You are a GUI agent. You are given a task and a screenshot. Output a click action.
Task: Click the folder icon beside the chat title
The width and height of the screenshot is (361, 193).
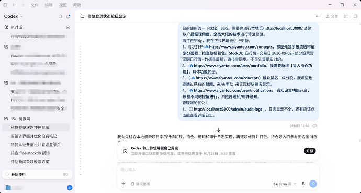[82, 16]
